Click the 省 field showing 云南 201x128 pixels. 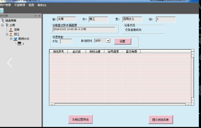click(x=67, y=19)
